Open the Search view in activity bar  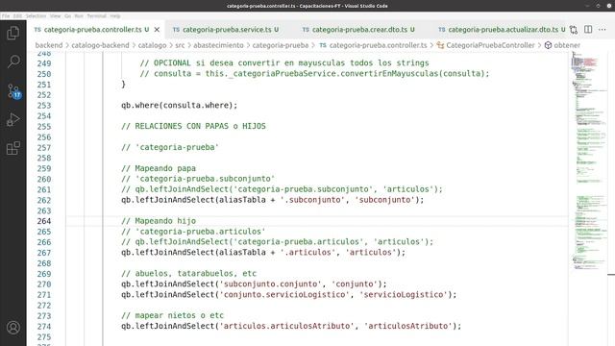coord(12,62)
